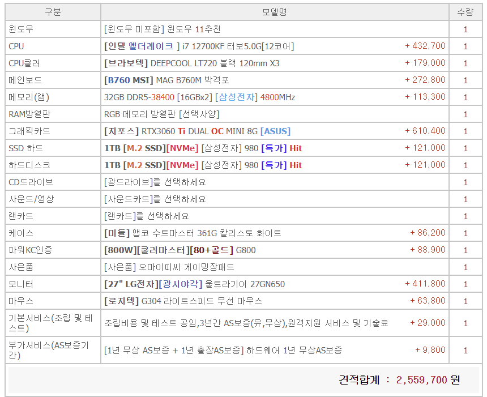The width and height of the screenshot is (487, 397).
Task: Click the 조립비용 및 테스트 공임 description
Action: coord(246,323)
